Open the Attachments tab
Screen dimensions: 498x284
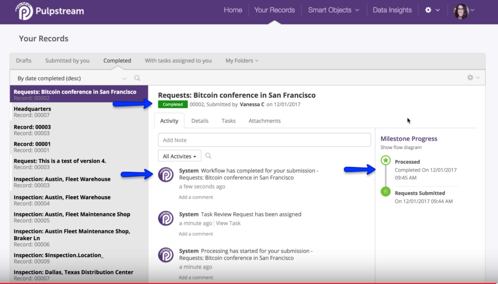[265, 121]
